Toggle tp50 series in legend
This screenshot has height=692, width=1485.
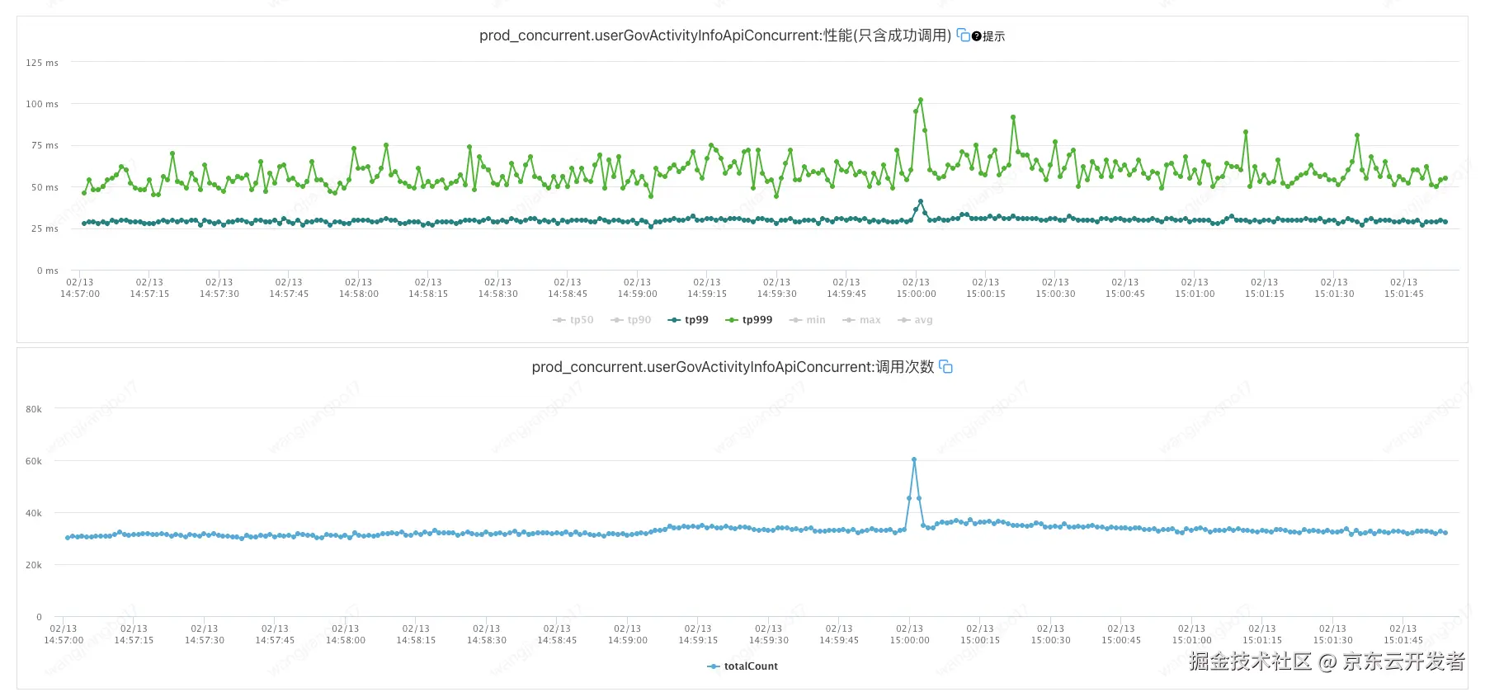click(x=573, y=320)
